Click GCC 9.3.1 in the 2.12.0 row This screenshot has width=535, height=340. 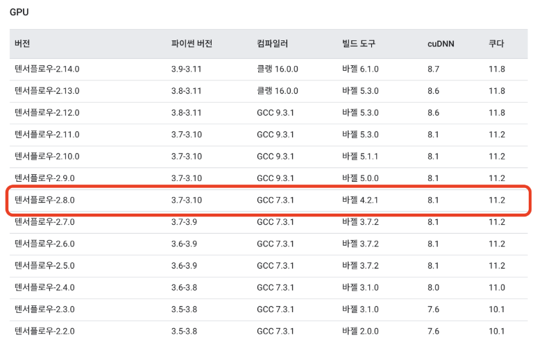click(275, 112)
